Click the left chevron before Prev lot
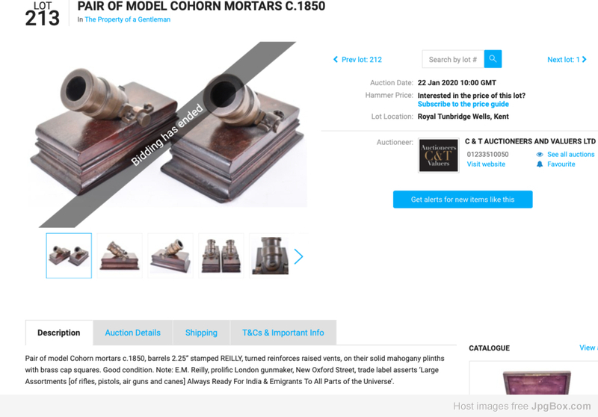This screenshot has width=598, height=417. pos(336,60)
